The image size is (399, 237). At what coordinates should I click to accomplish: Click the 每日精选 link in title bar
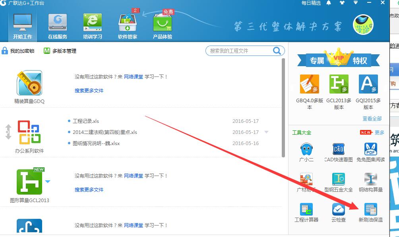pyautogui.click(x=311, y=3)
